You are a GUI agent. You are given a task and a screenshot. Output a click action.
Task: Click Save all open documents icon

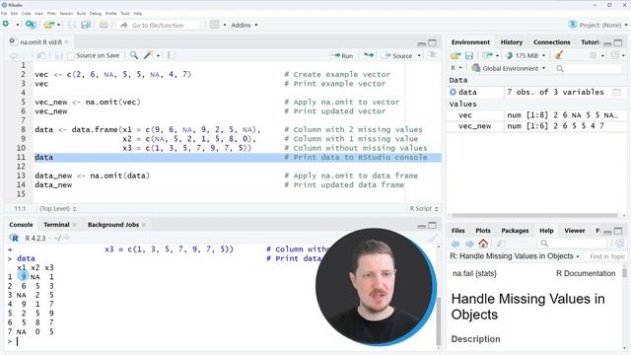pyautogui.click(x=86, y=25)
